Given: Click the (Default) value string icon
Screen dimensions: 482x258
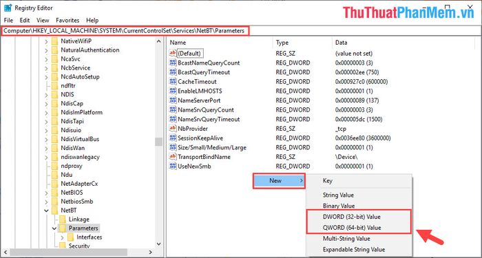Looking at the screenshot, I should [173, 54].
